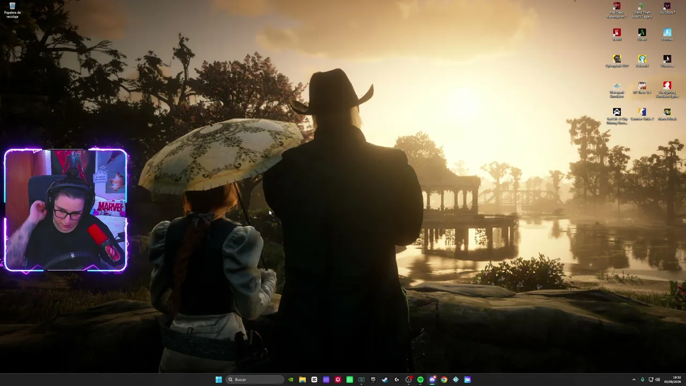Select the Waterpark Simulator desktop shortcut
Screen dimensions: 686x386
tap(617, 90)
